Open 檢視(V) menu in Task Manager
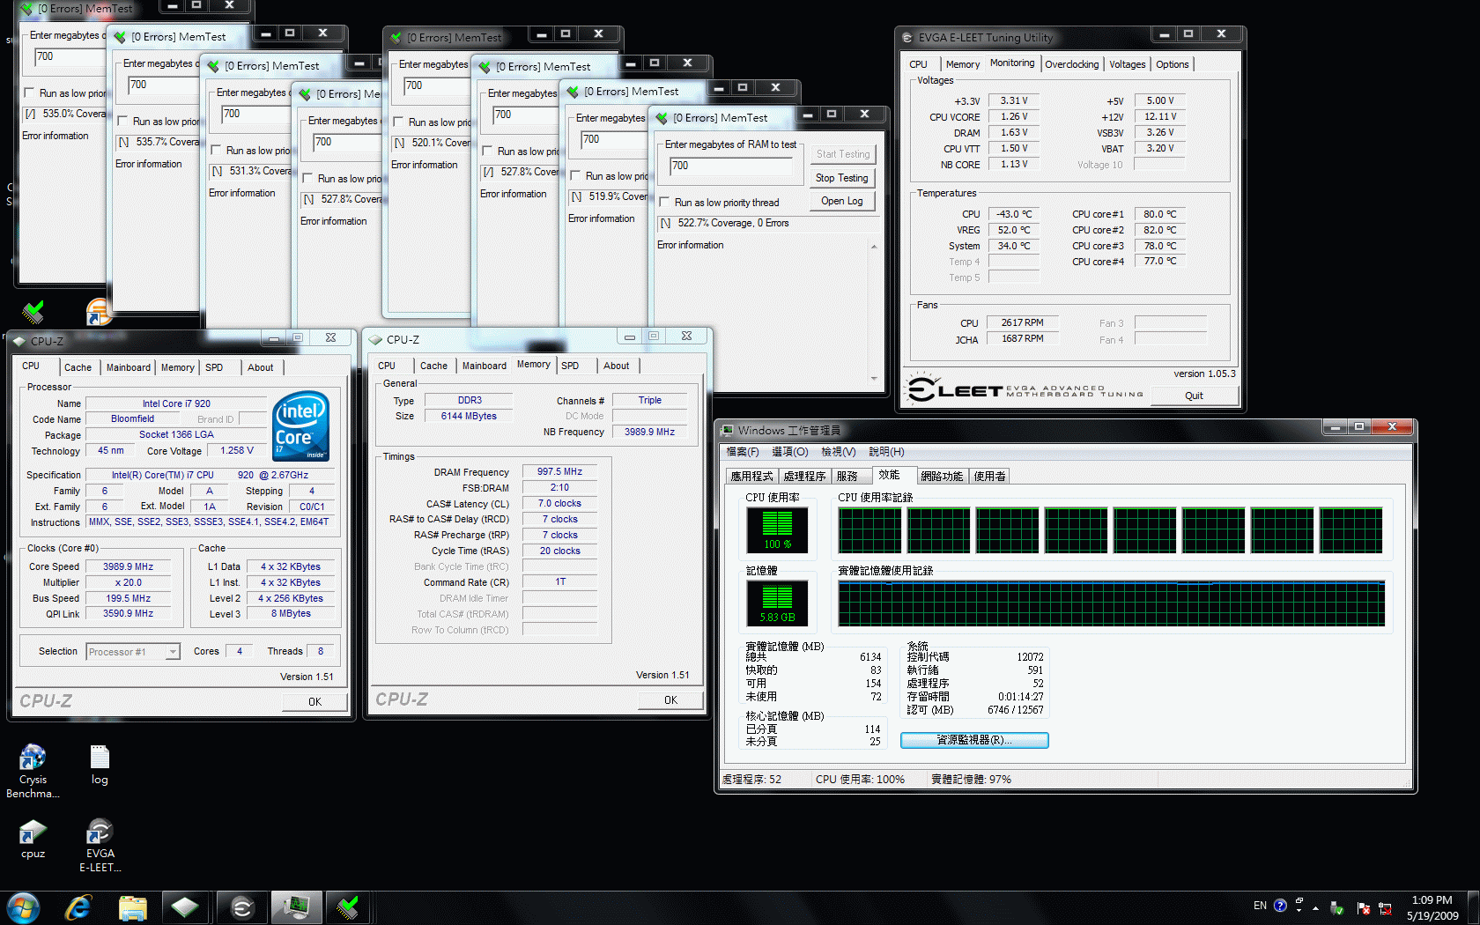 839,452
